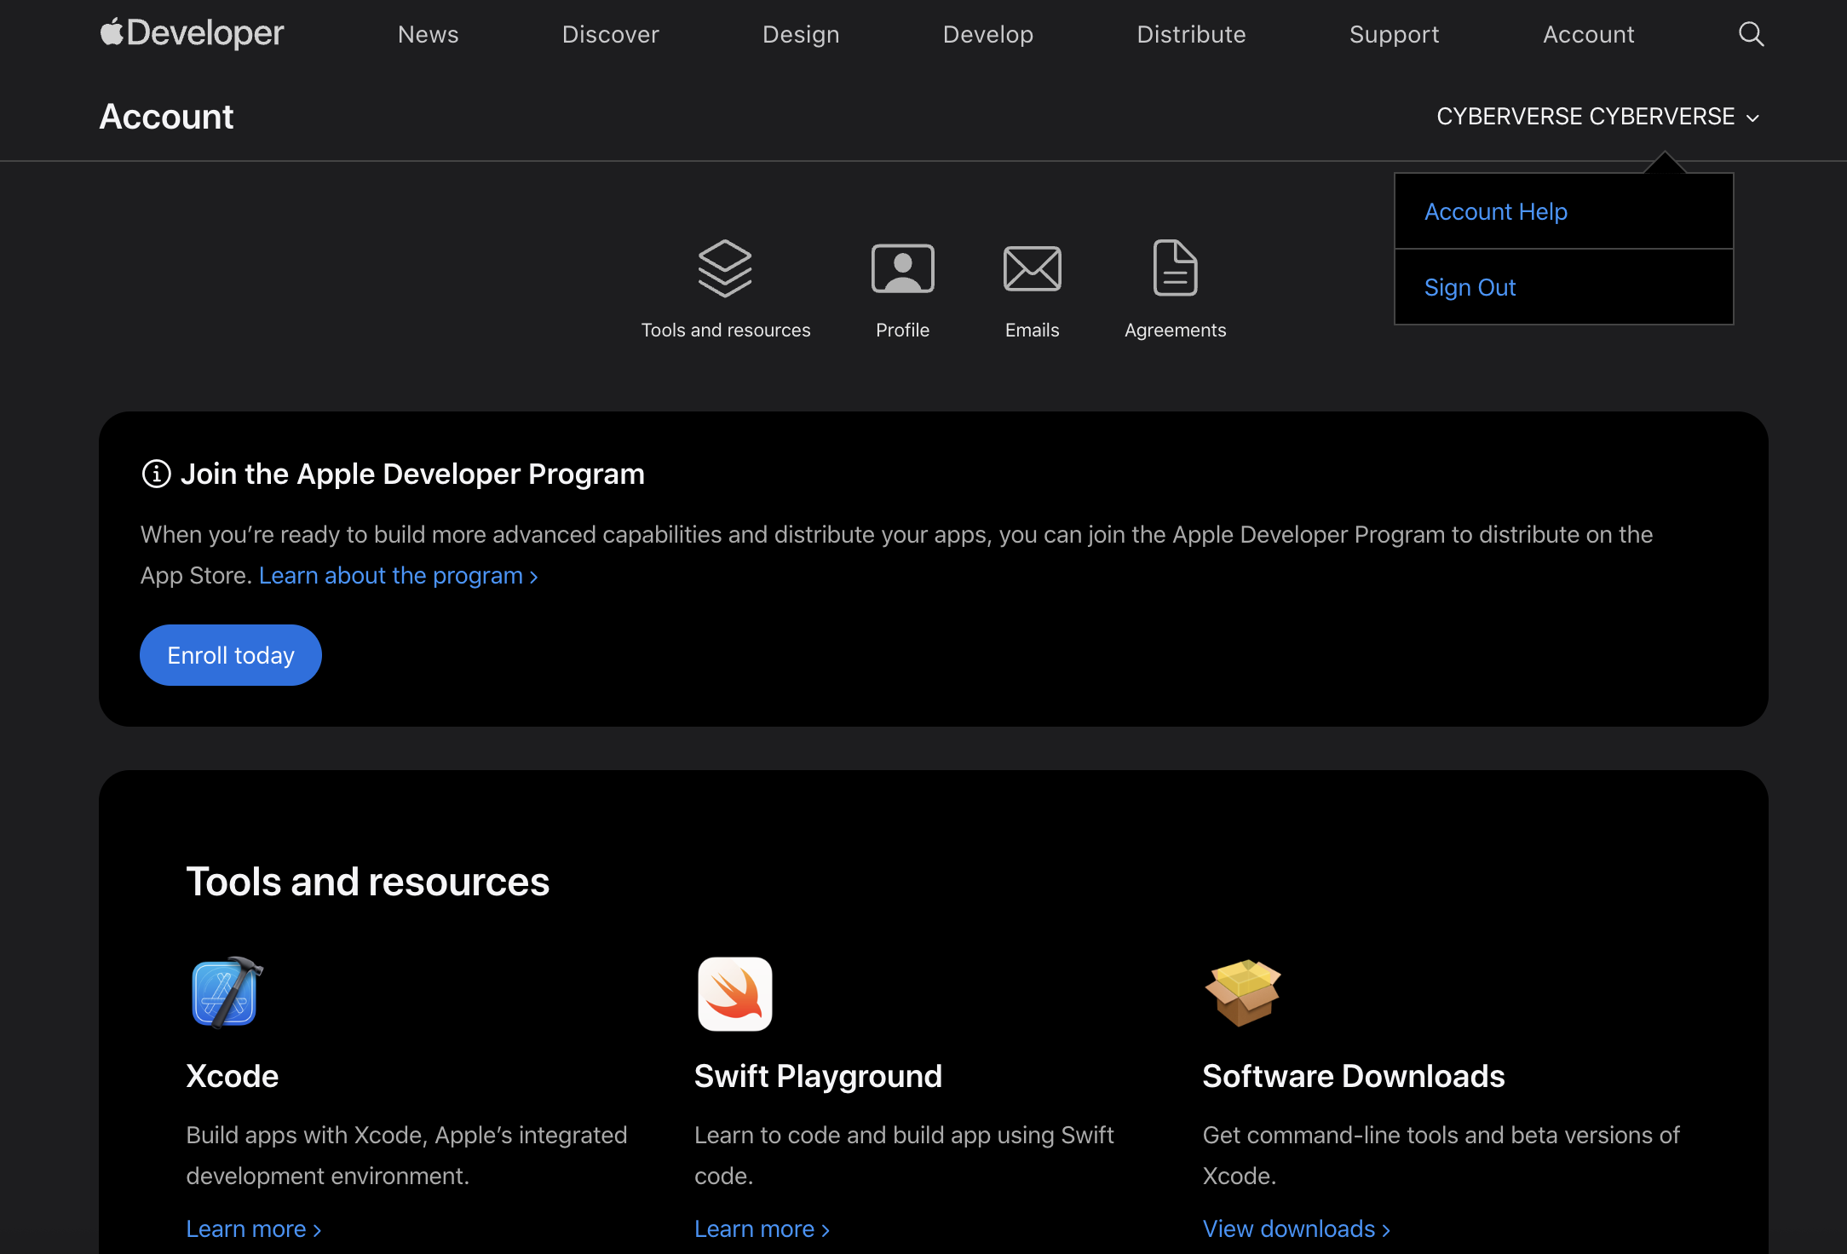Click the Software Downloads box icon

tap(1243, 992)
